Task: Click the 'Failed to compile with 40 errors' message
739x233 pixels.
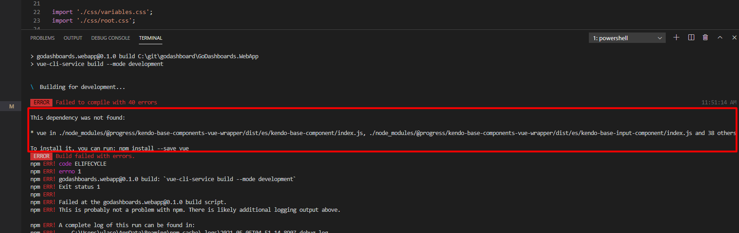Action: 106,103
